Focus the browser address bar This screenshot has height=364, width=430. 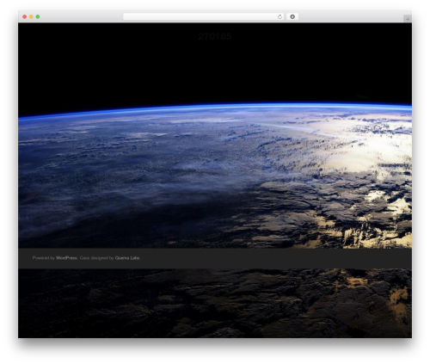(204, 16)
